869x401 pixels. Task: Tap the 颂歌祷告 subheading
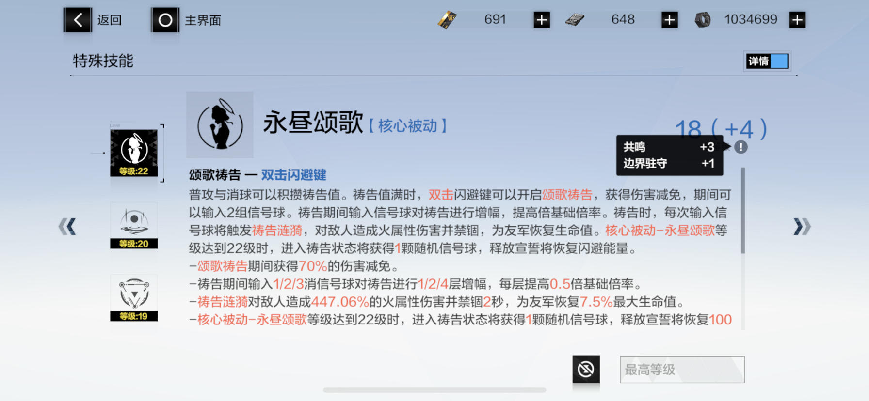coord(215,175)
